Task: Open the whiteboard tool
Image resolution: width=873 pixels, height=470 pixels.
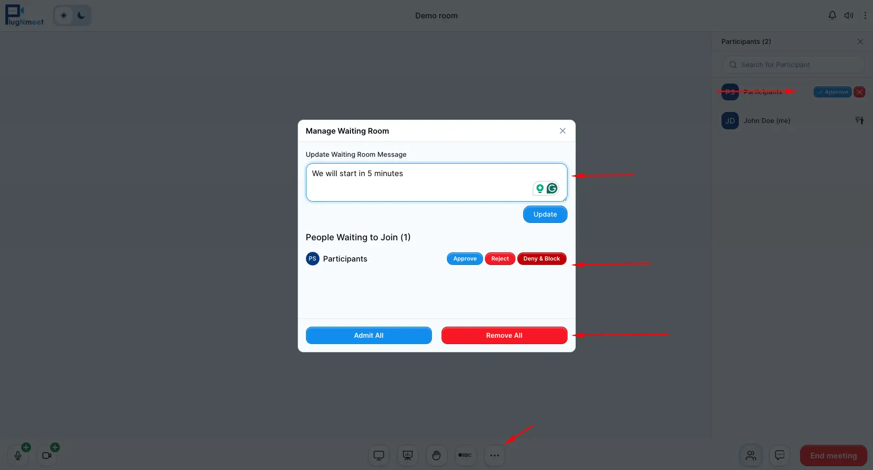Action: coord(407,455)
